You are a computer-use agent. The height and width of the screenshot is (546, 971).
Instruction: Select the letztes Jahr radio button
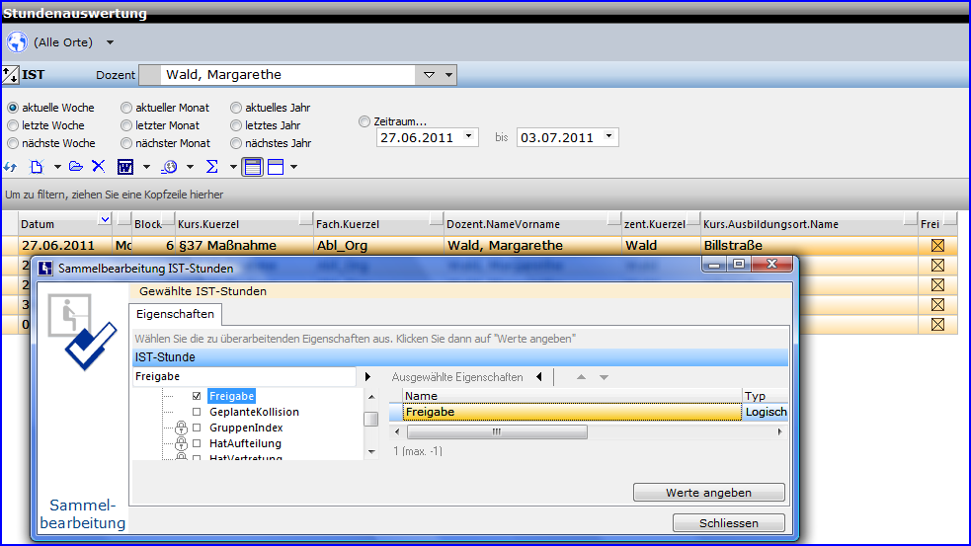pos(236,125)
